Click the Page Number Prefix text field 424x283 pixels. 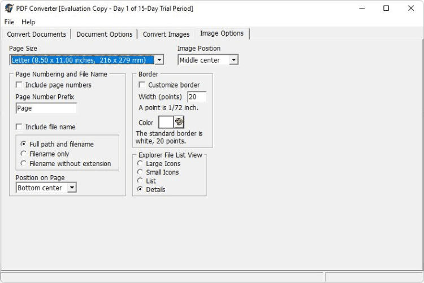point(46,108)
